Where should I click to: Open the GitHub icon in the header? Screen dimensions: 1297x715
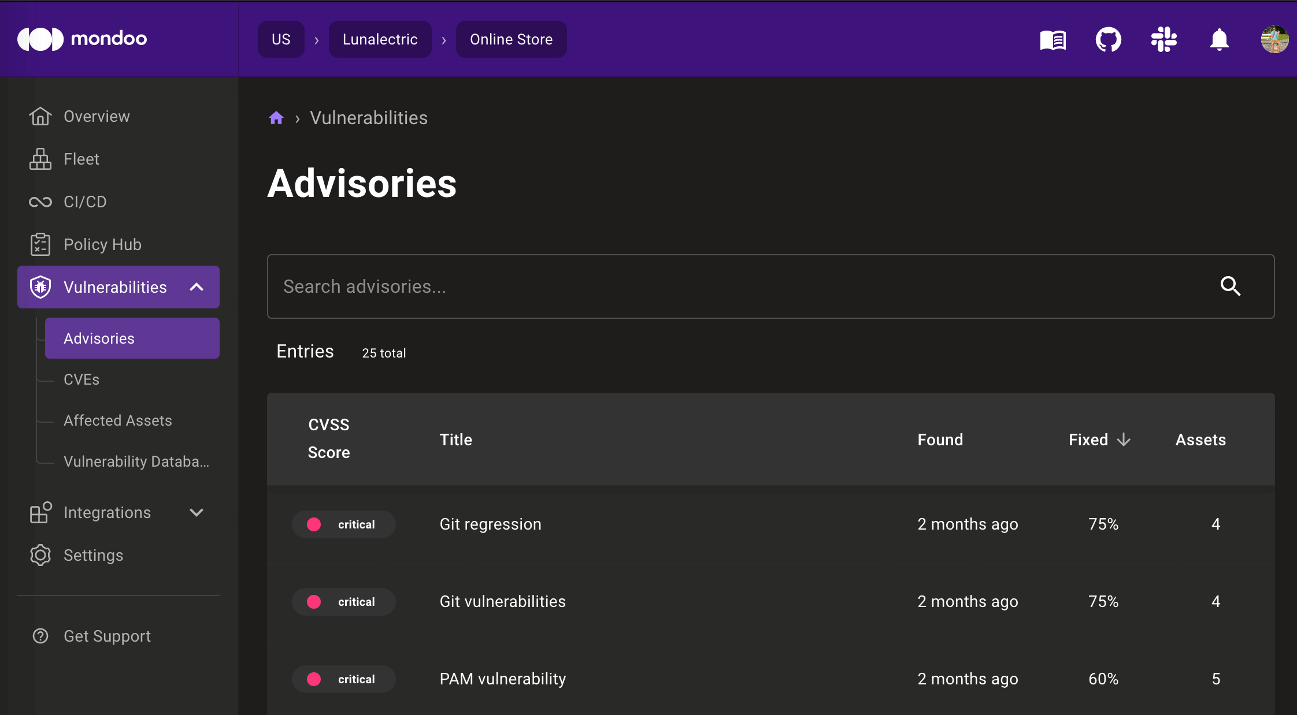point(1109,39)
